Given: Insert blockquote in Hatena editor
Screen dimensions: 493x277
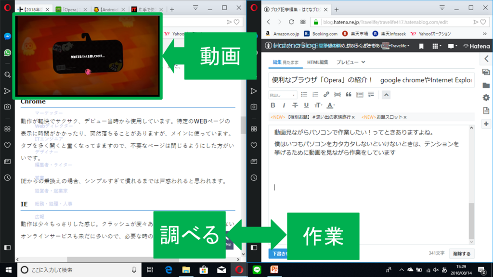Looking at the screenshot, I should (349, 95).
